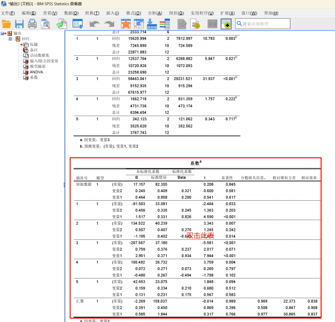
Task: Click the coefficient value -207.507
Action: coord(137,243)
